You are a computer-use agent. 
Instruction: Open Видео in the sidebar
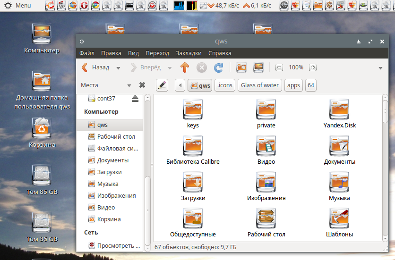[x=110, y=208]
